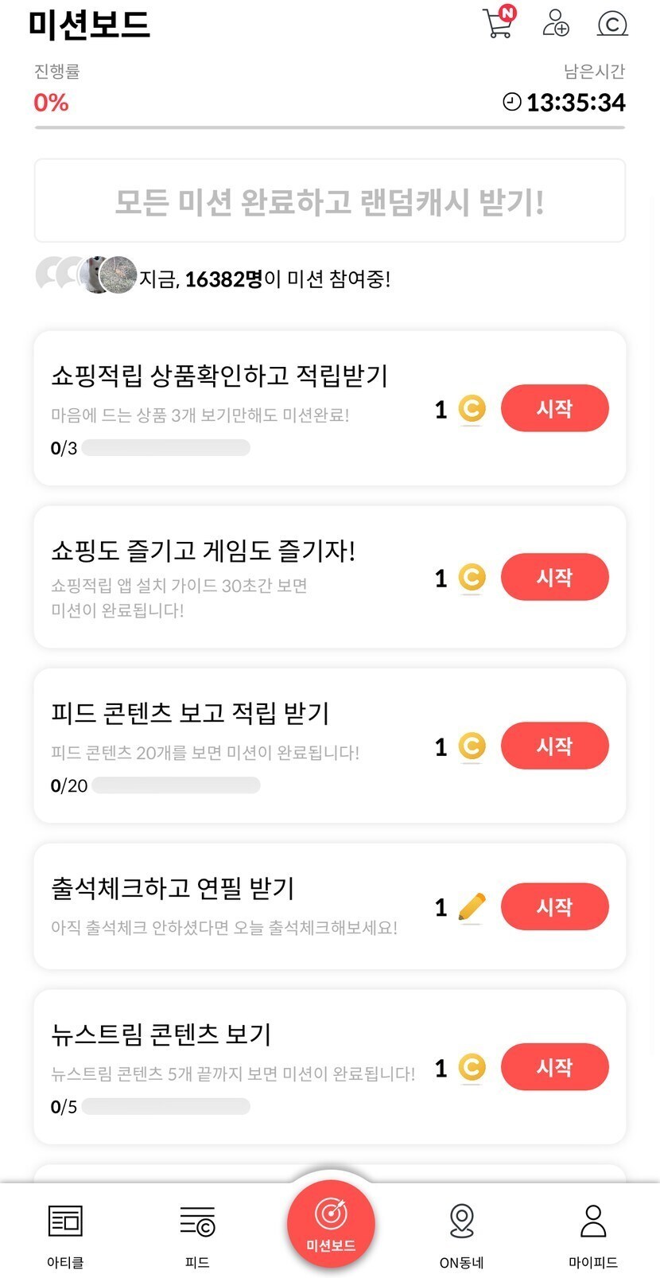Viewport: 660px width, 1278px height.
Task: Open the cash coin icon in header
Action: (x=611, y=23)
